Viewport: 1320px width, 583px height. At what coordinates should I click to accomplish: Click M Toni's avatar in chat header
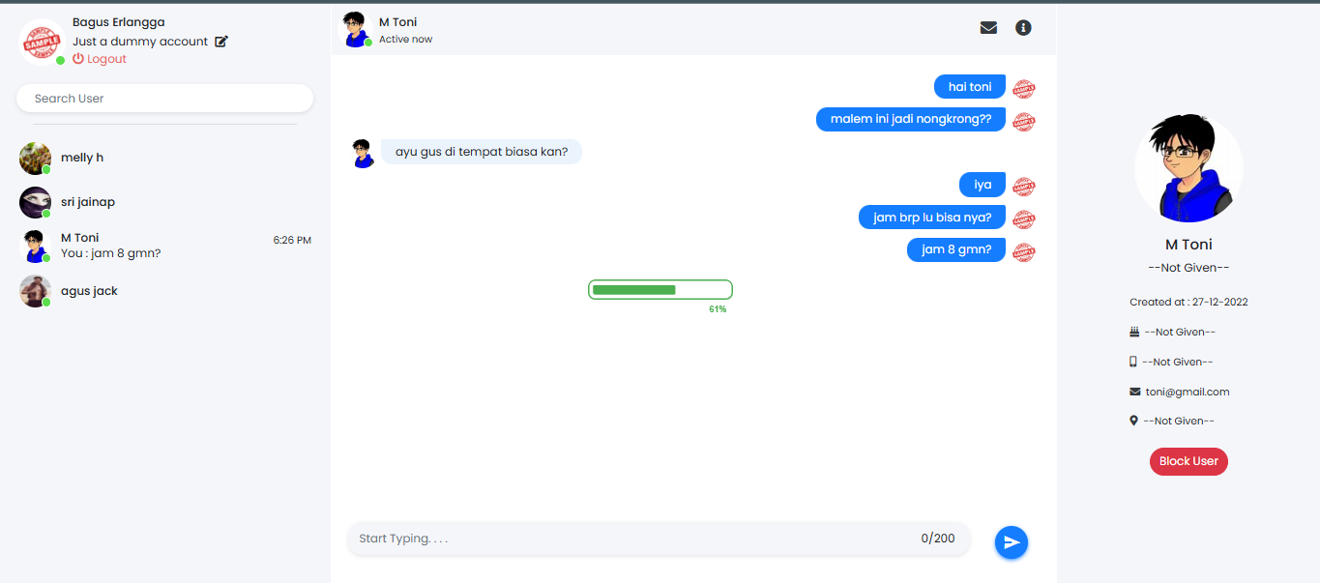[x=357, y=29]
